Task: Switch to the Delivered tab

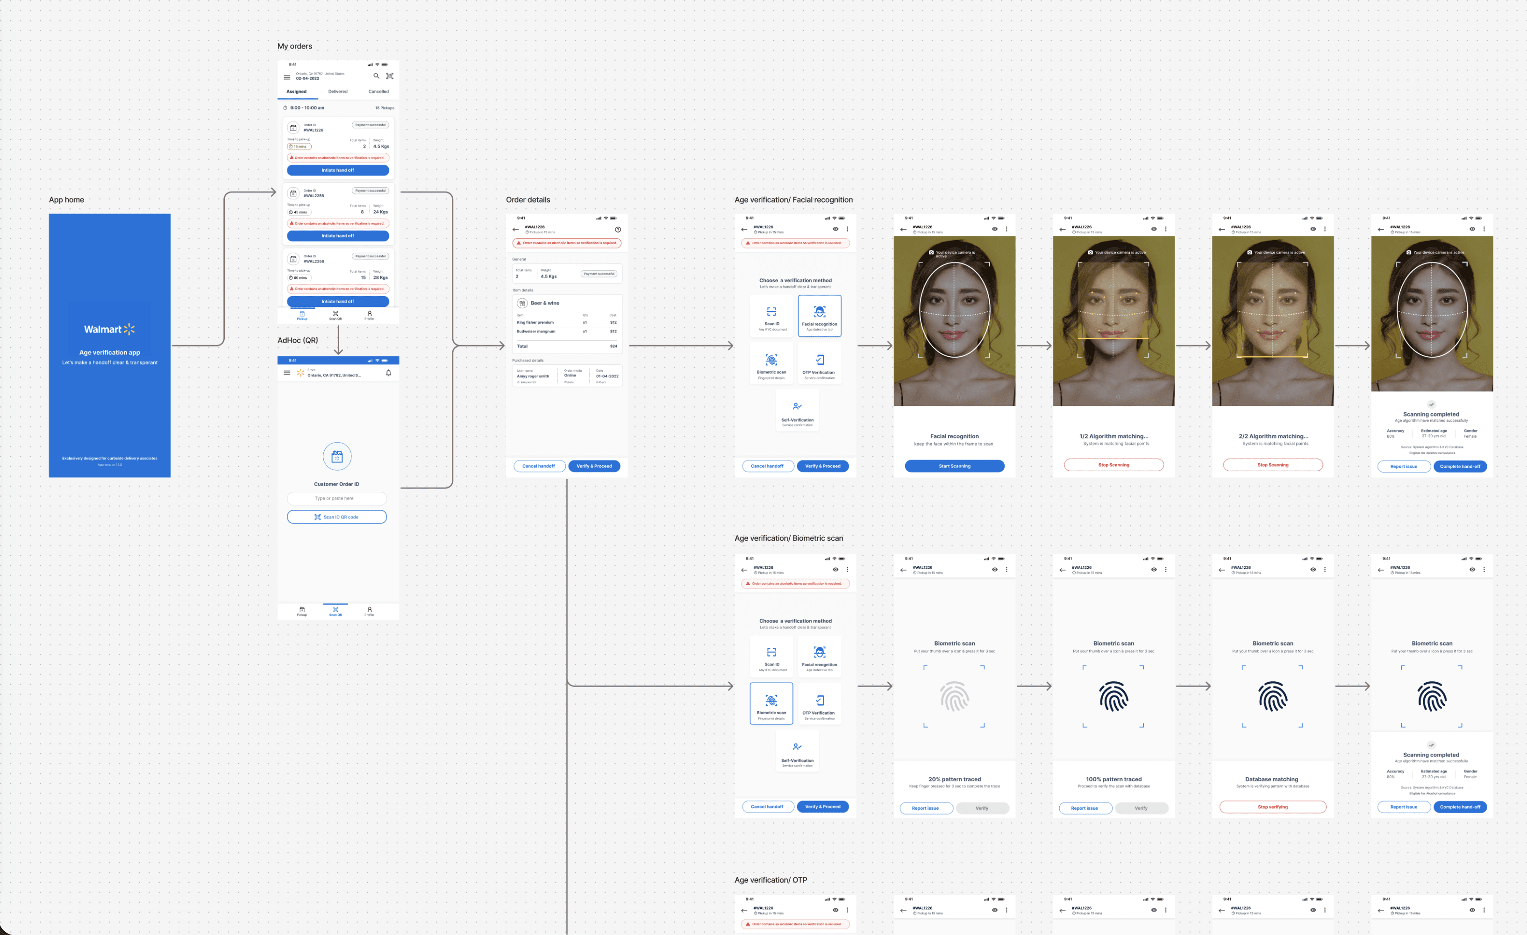Action: tap(338, 92)
